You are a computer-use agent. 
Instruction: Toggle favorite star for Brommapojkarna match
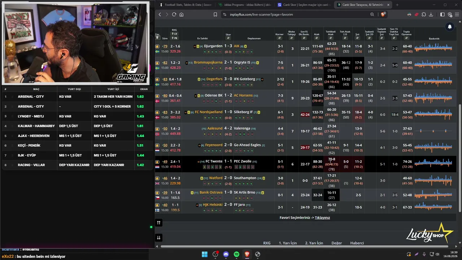coord(157,63)
